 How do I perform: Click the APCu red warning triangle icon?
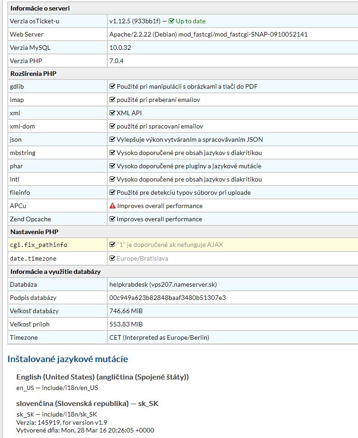(112, 206)
